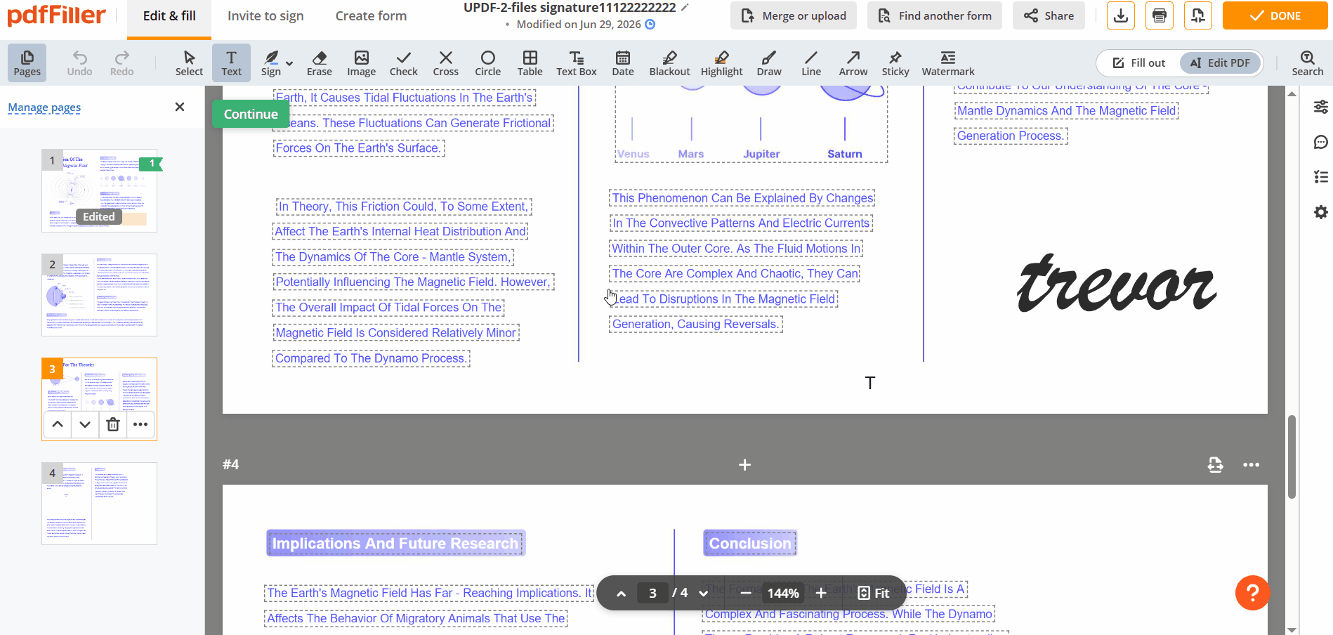Click the page number input field
1333x635 pixels.
[652, 593]
